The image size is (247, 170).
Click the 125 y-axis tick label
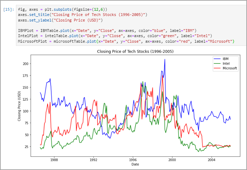(26, 99)
